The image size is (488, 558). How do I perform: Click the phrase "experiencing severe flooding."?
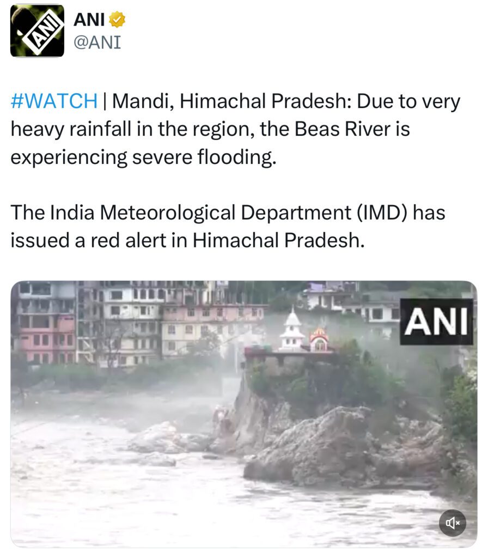(x=143, y=157)
